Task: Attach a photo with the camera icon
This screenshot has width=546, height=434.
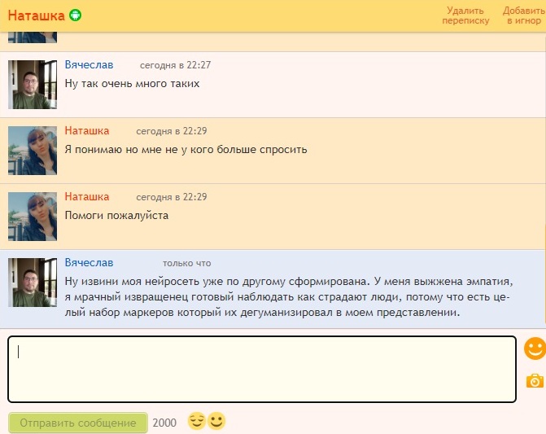Action: [x=535, y=381]
